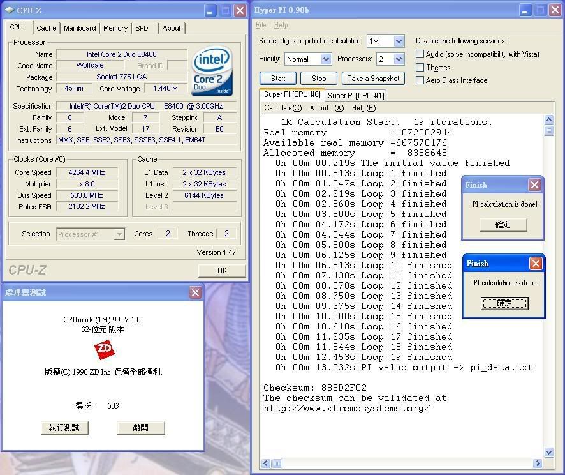Select Super PI [CPU #1] tab
This screenshot has width=565, height=475.
(356, 96)
